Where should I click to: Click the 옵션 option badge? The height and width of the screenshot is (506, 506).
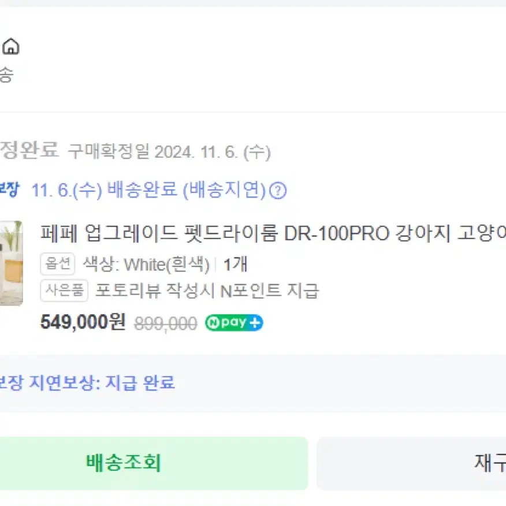(58, 264)
